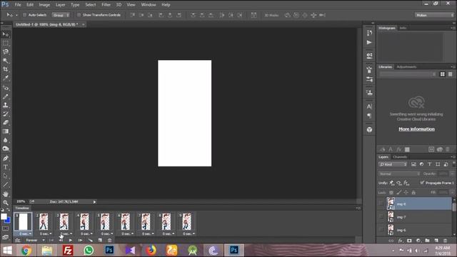The width and height of the screenshot is (457, 257).
Task: Select the Clone Stamp tool
Action: tap(6, 105)
